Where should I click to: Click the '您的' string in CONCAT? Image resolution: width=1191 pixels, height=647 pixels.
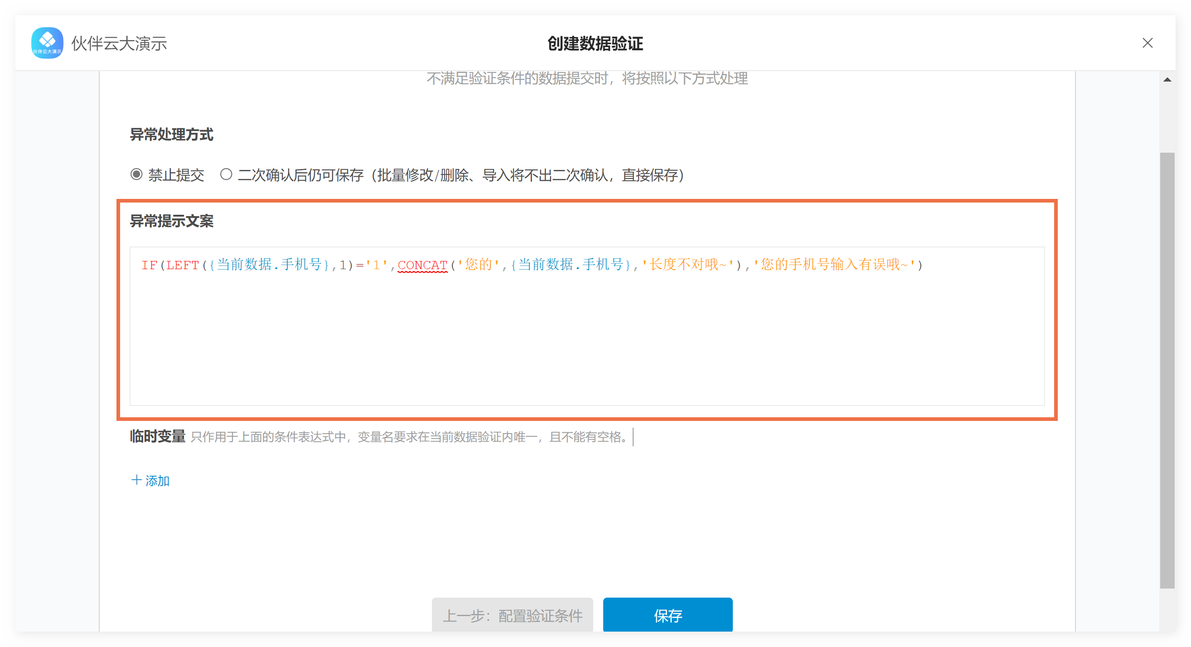click(478, 265)
